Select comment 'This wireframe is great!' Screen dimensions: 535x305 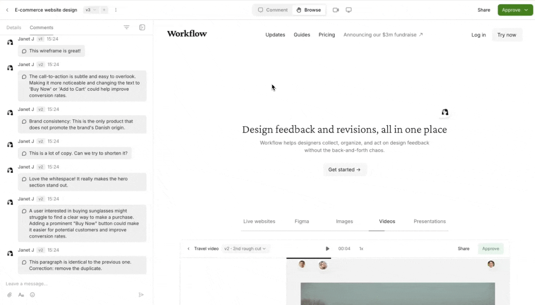[51, 51]
